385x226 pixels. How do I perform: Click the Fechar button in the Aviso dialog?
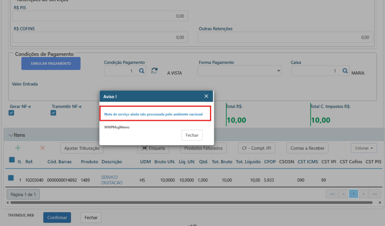click(192, 135)
